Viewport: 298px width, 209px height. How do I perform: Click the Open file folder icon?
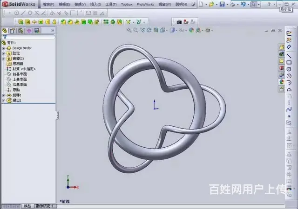coord(211,4)
